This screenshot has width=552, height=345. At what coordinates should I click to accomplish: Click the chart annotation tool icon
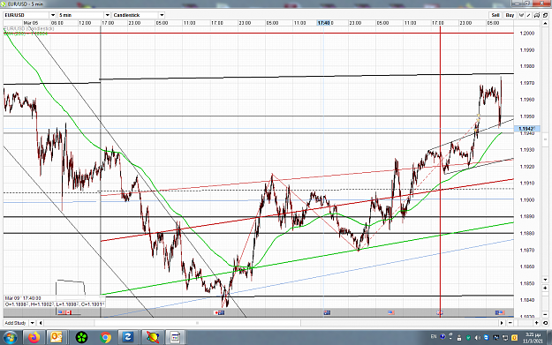click(536, 15)
